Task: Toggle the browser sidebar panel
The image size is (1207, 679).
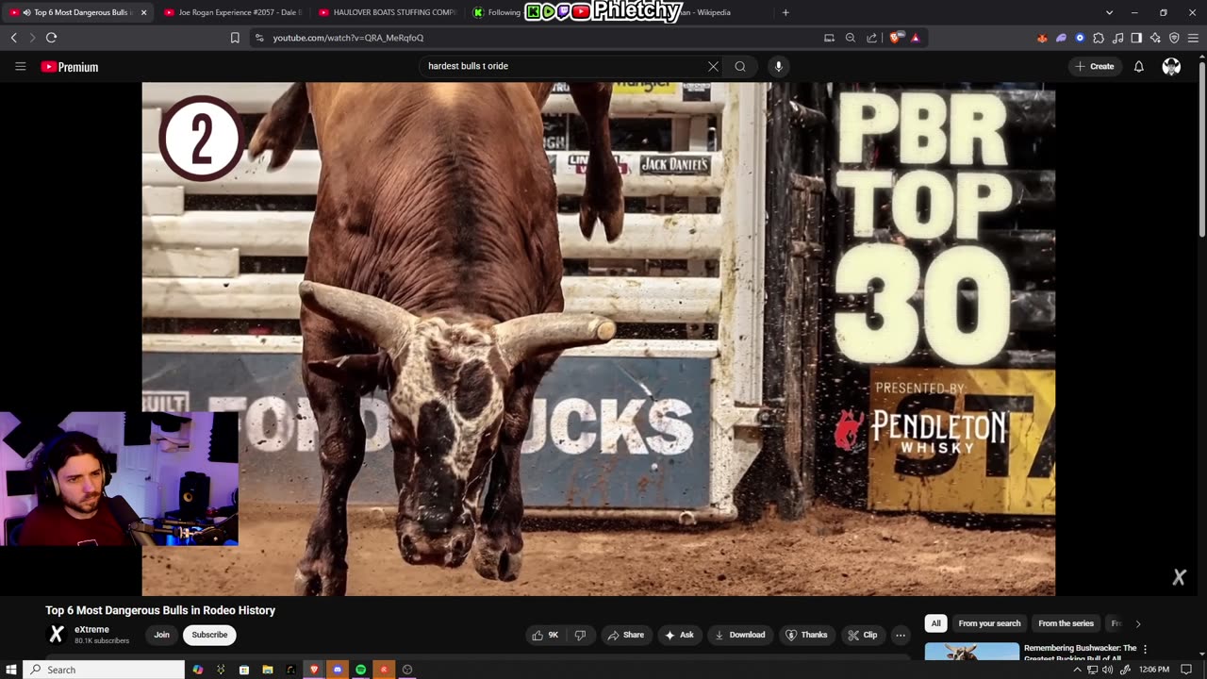Action: [1136, 38]
